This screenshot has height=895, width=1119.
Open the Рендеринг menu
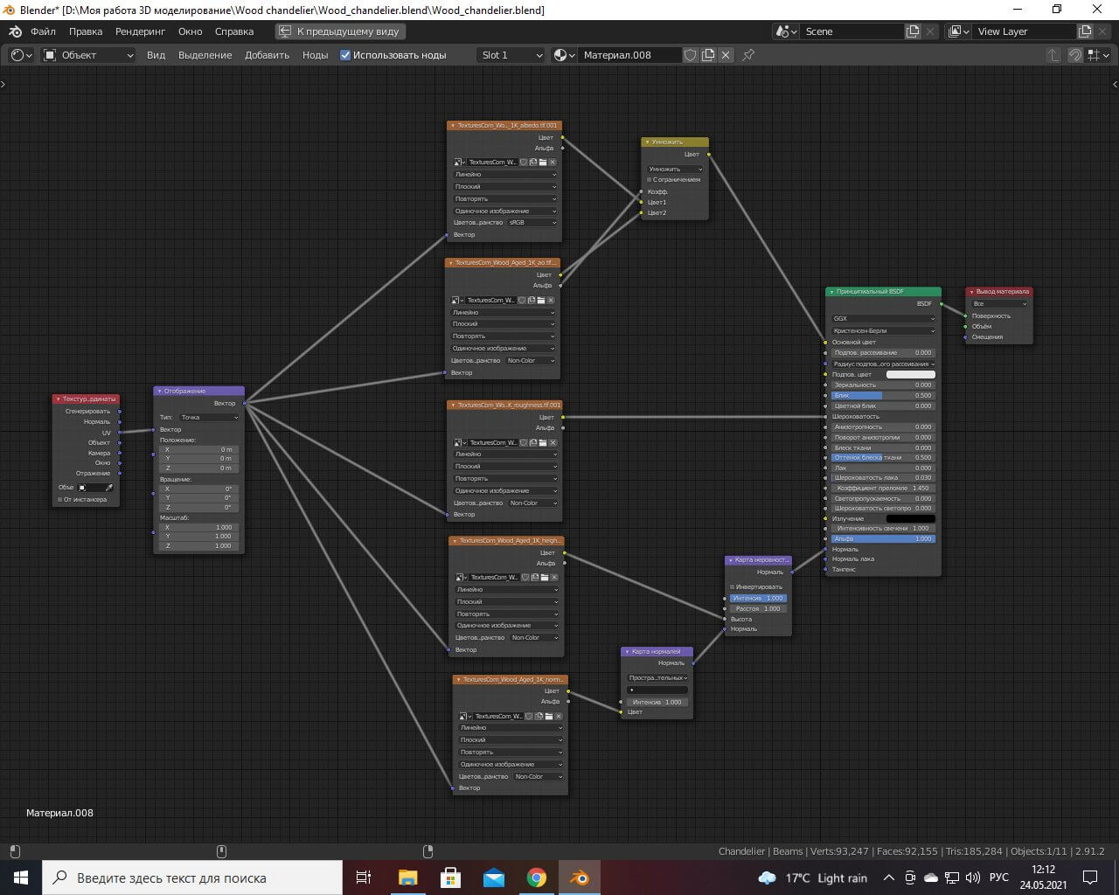140,31
